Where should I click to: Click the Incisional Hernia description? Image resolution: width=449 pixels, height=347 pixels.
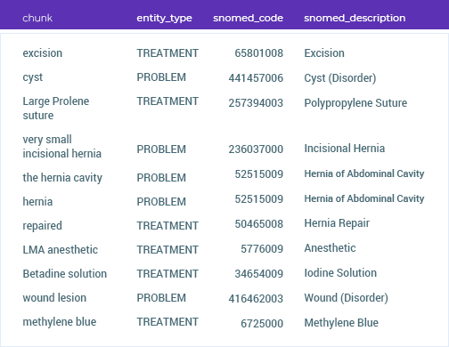click(345, 149)
